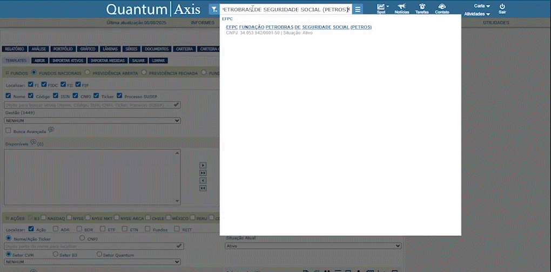Open the PORTFÓLIO tab
551x272 pixels.
pyautogui.click(x=63, y=49)
